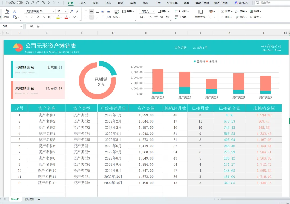Expand the quick access toolbar customize arrow
The height and width of the screenshot is (204, 290).
coord(59,3)
